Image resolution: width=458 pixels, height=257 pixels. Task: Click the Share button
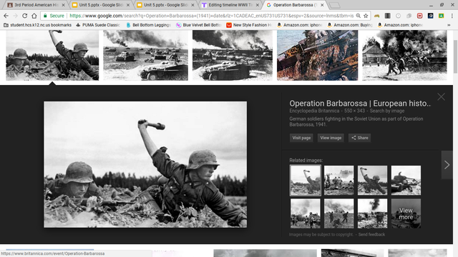coord(359,138)
